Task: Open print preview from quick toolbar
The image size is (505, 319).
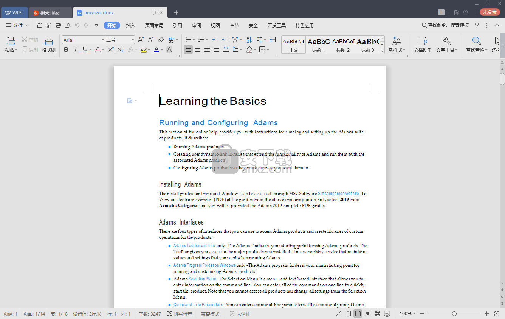Action: [68, 25]
